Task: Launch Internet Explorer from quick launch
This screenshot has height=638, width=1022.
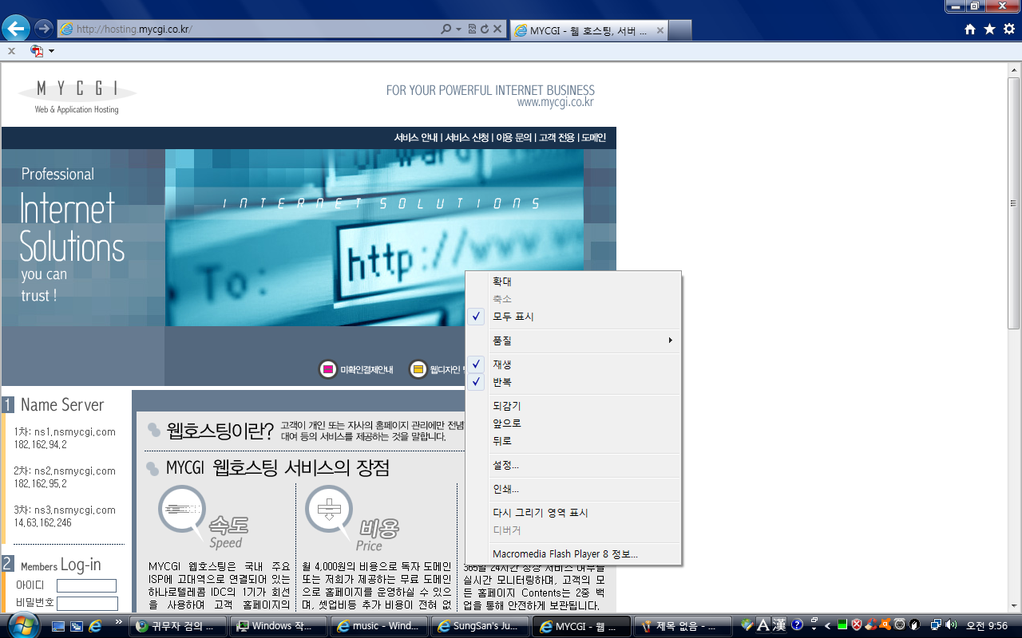Action: 96,626
